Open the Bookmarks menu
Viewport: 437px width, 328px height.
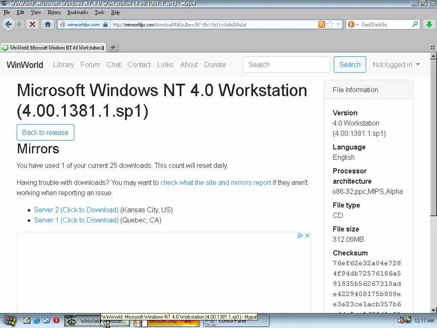78,12
